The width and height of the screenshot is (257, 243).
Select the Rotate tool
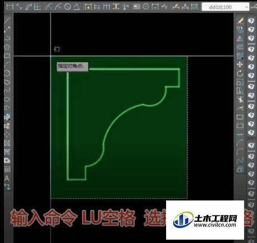click(x=240, y=73)
